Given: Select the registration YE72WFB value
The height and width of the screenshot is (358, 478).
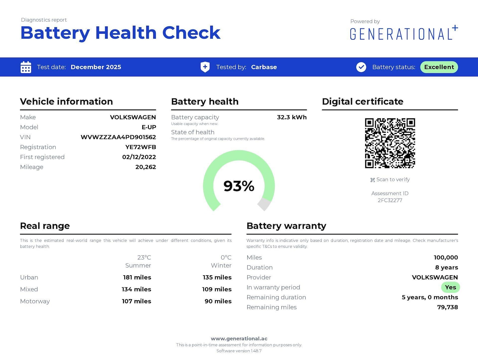Looking at the screenshot, I should tap(141, 147).
